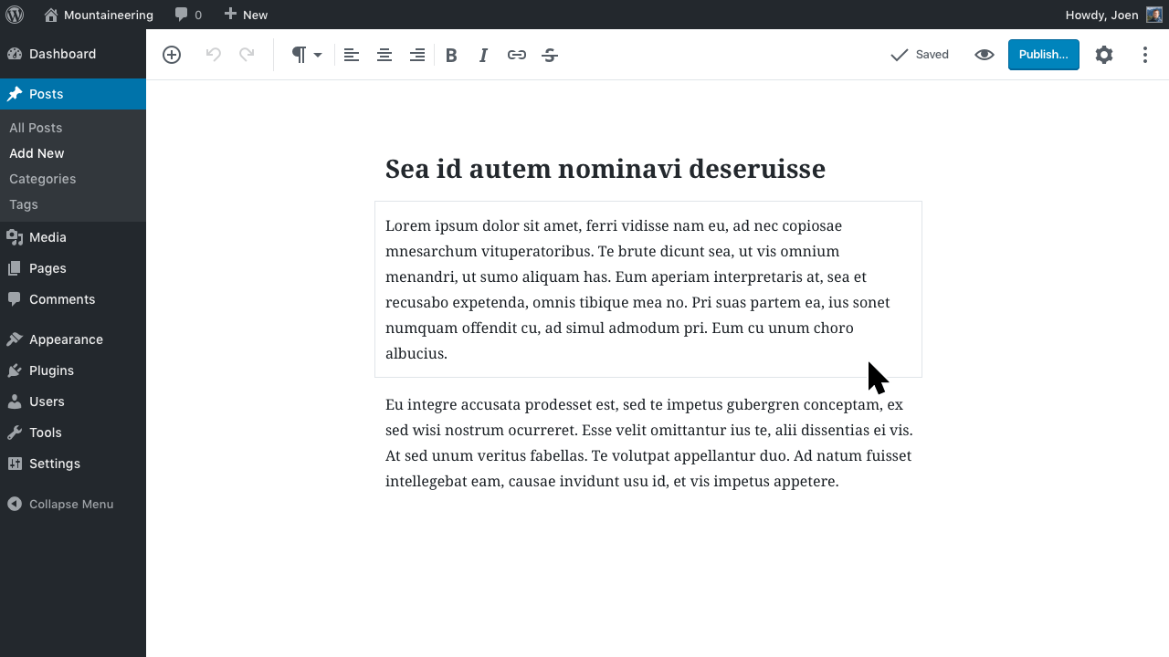This screenshot has height=657, width=1169.
Task: Open the more options ellipsis menu
Action: click(1144, 55)
